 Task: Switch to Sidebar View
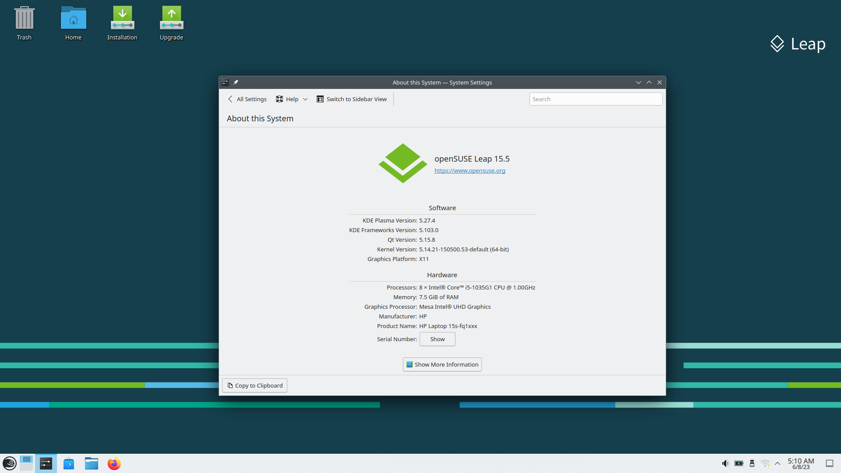pos(352,99)
